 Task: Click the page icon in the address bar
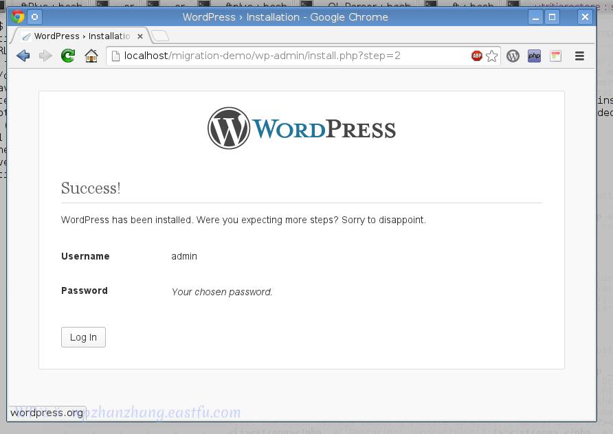[x=115, y=56]
